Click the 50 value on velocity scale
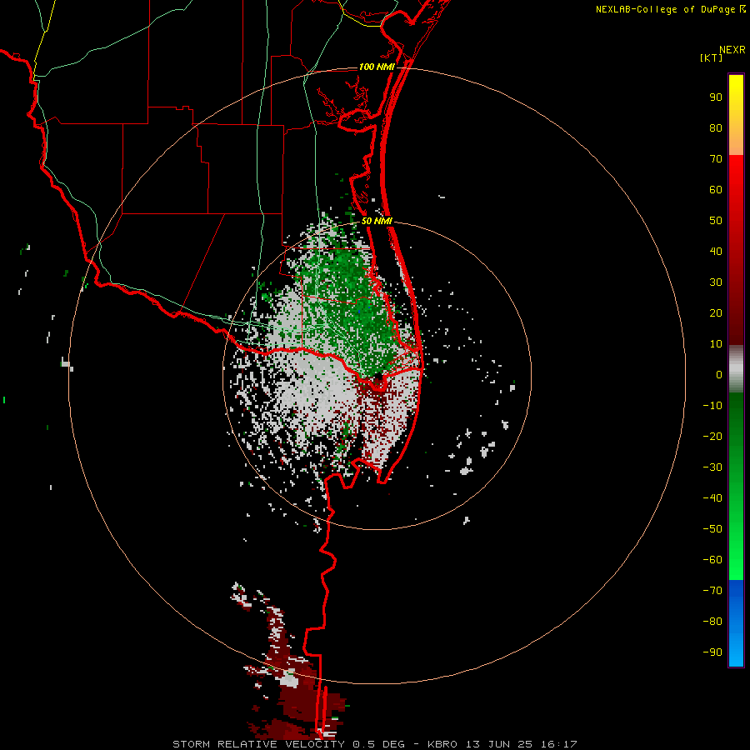The width and height of the screenshot is (750, 750). pyautogui.click(x=716, y=221)
